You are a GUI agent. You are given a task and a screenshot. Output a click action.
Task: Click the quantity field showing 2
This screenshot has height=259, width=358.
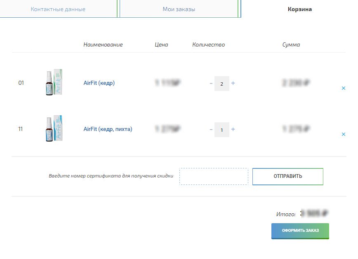[x=222, y=84]
